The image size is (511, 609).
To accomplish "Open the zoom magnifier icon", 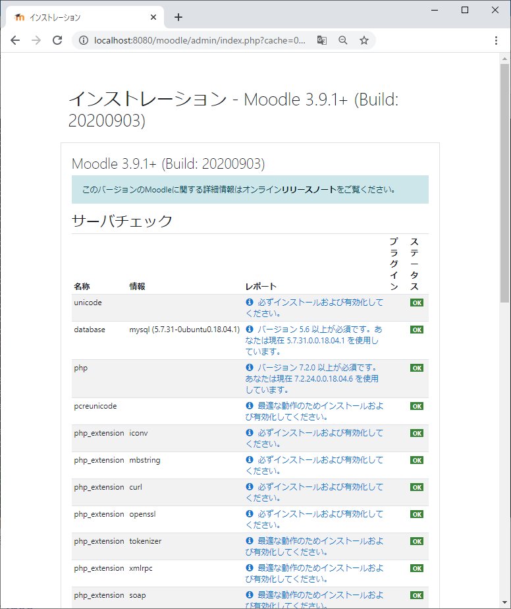I will click(x=343, y=40).
